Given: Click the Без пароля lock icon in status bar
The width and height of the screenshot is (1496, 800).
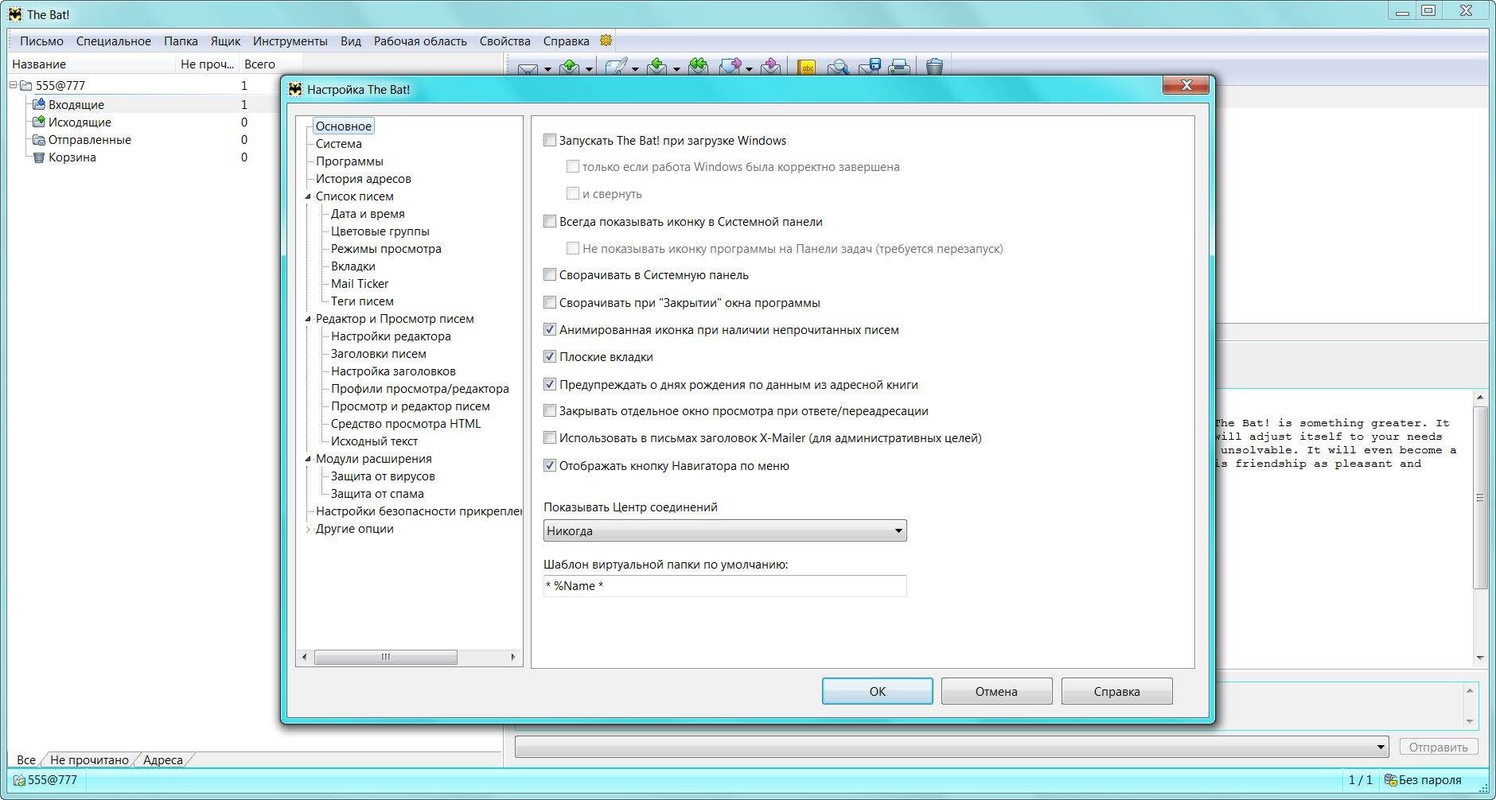Looking at the screenshot, I should coord(1391,780).
